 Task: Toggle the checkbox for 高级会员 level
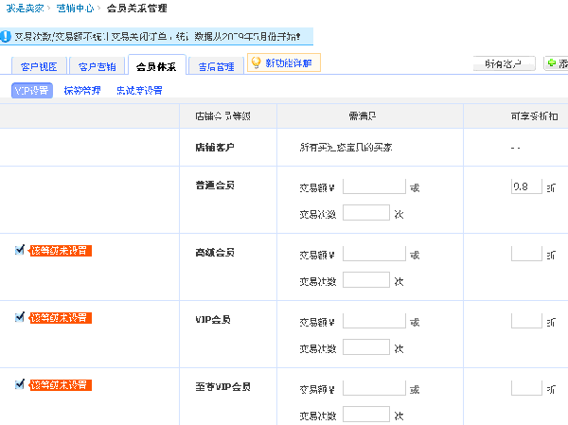point(20,250)
